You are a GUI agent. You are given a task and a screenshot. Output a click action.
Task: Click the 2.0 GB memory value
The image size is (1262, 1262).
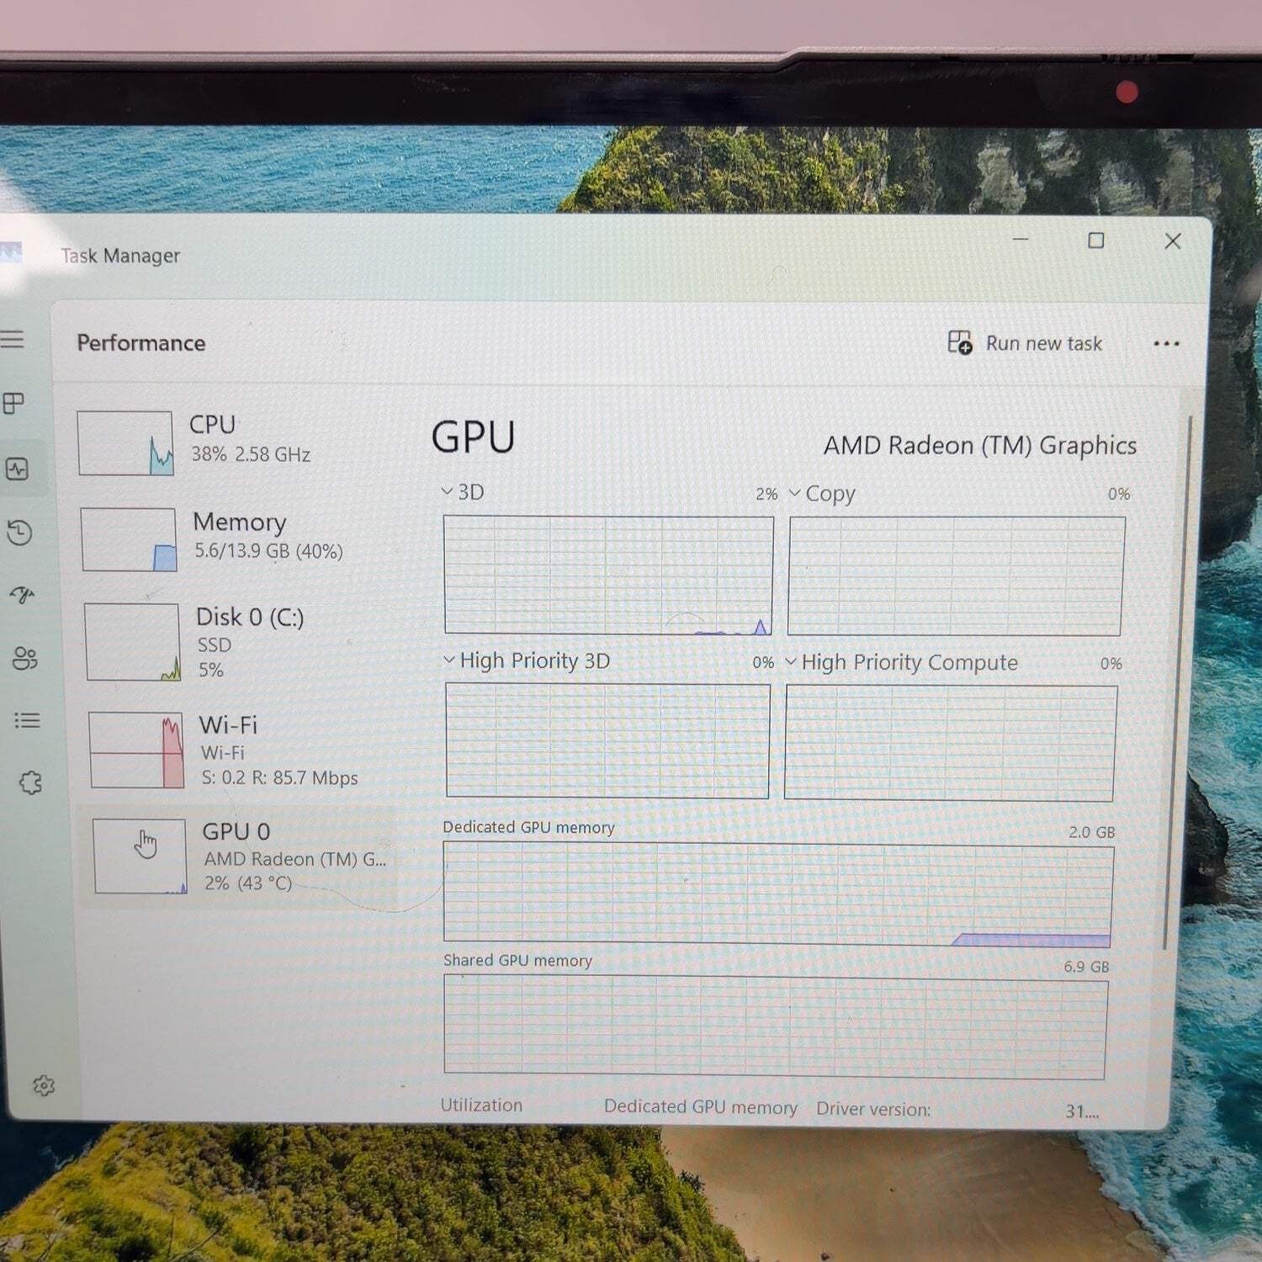pos(1091,832)
